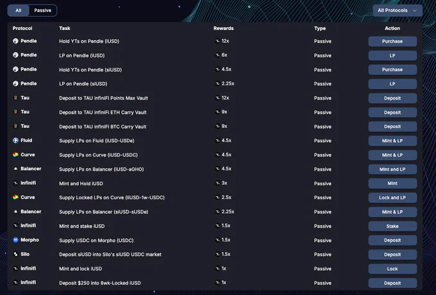Click the Morpho protocol icon
This screenshot has height=295, width=436.
click(x=15, y=240)
